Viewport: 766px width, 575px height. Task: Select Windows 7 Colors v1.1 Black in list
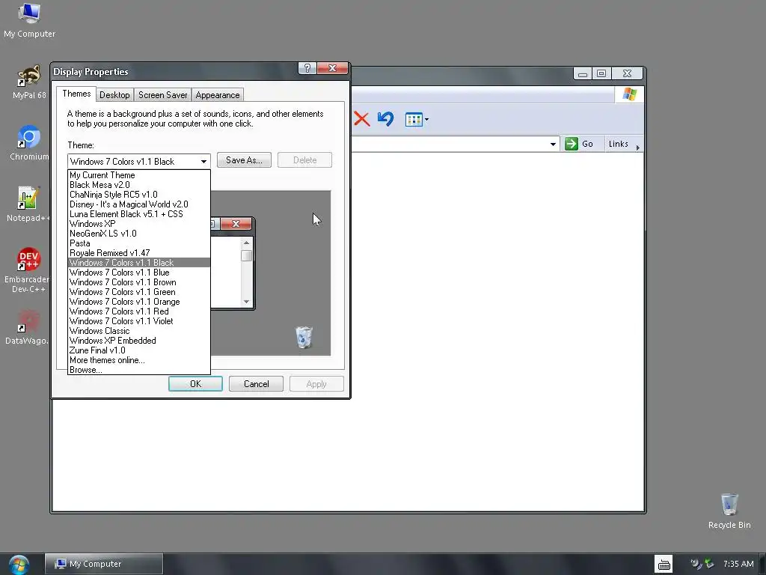point(138,263)
